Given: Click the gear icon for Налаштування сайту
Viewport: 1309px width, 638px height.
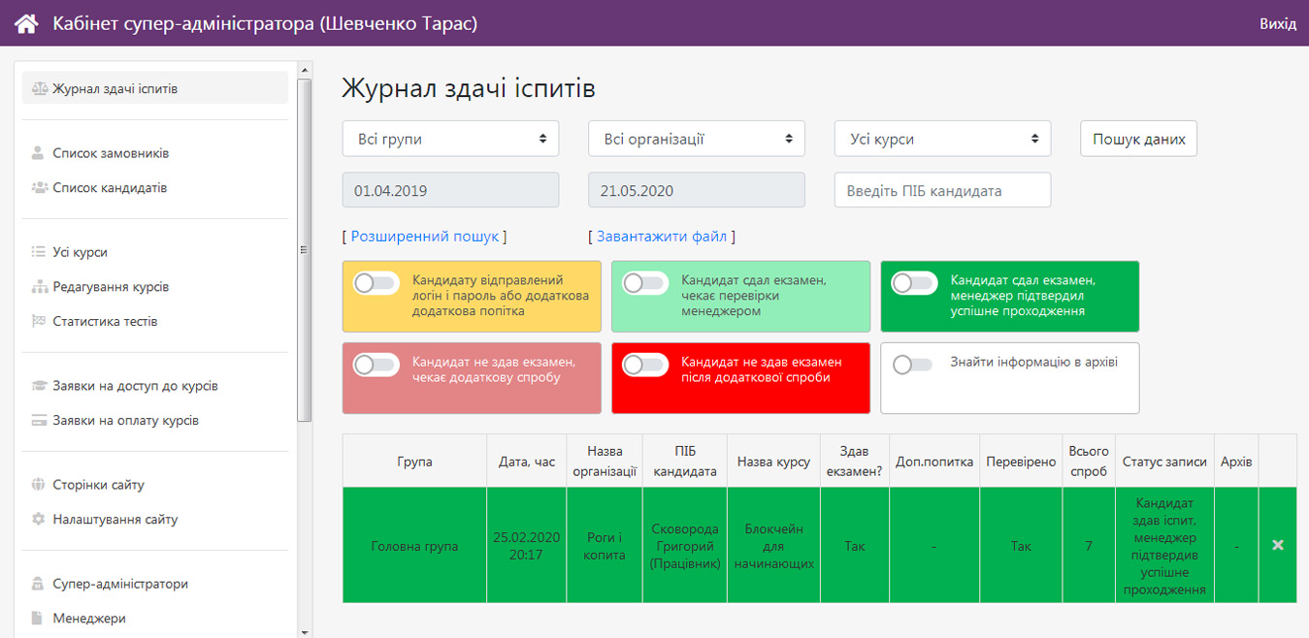Looking at the screenshot, I should tap(39, 520).
